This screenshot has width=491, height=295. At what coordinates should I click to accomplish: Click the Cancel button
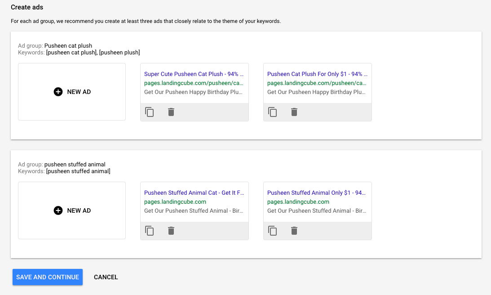[106, 277]
